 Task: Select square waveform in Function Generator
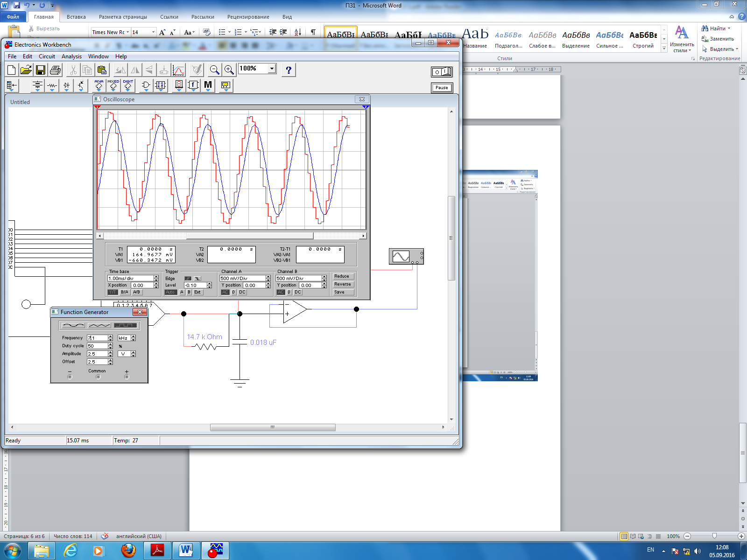(x=126, y=325)
